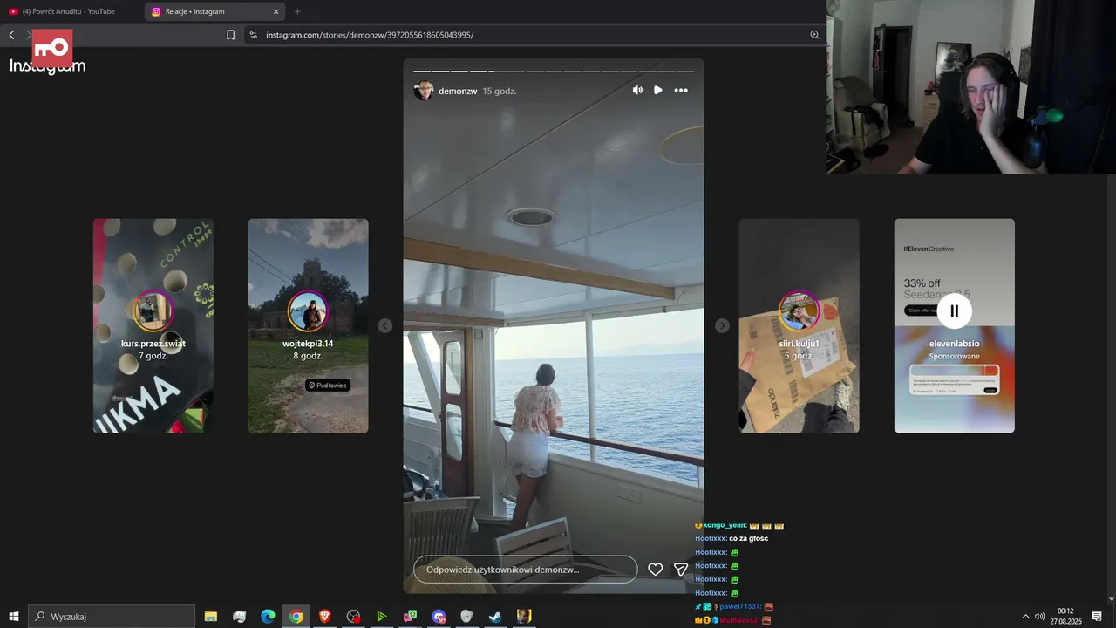Open a new browser tab

297,11
